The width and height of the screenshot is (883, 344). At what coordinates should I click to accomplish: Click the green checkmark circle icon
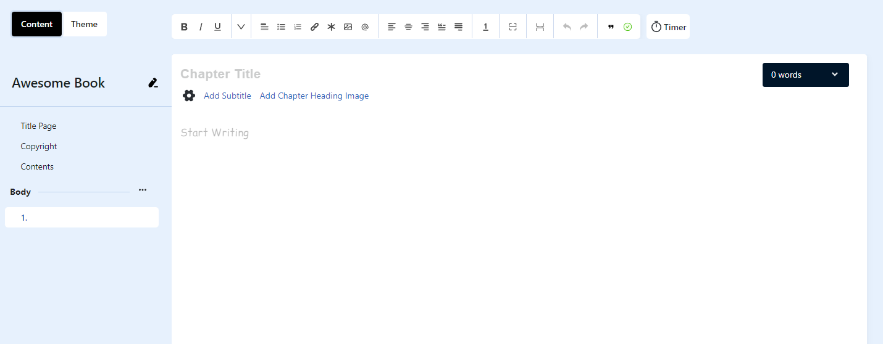click(x=627, y=27)
